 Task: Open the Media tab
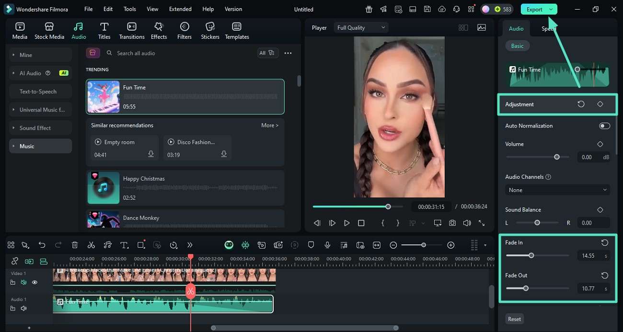pyautogui.click(x=20, y=31)
